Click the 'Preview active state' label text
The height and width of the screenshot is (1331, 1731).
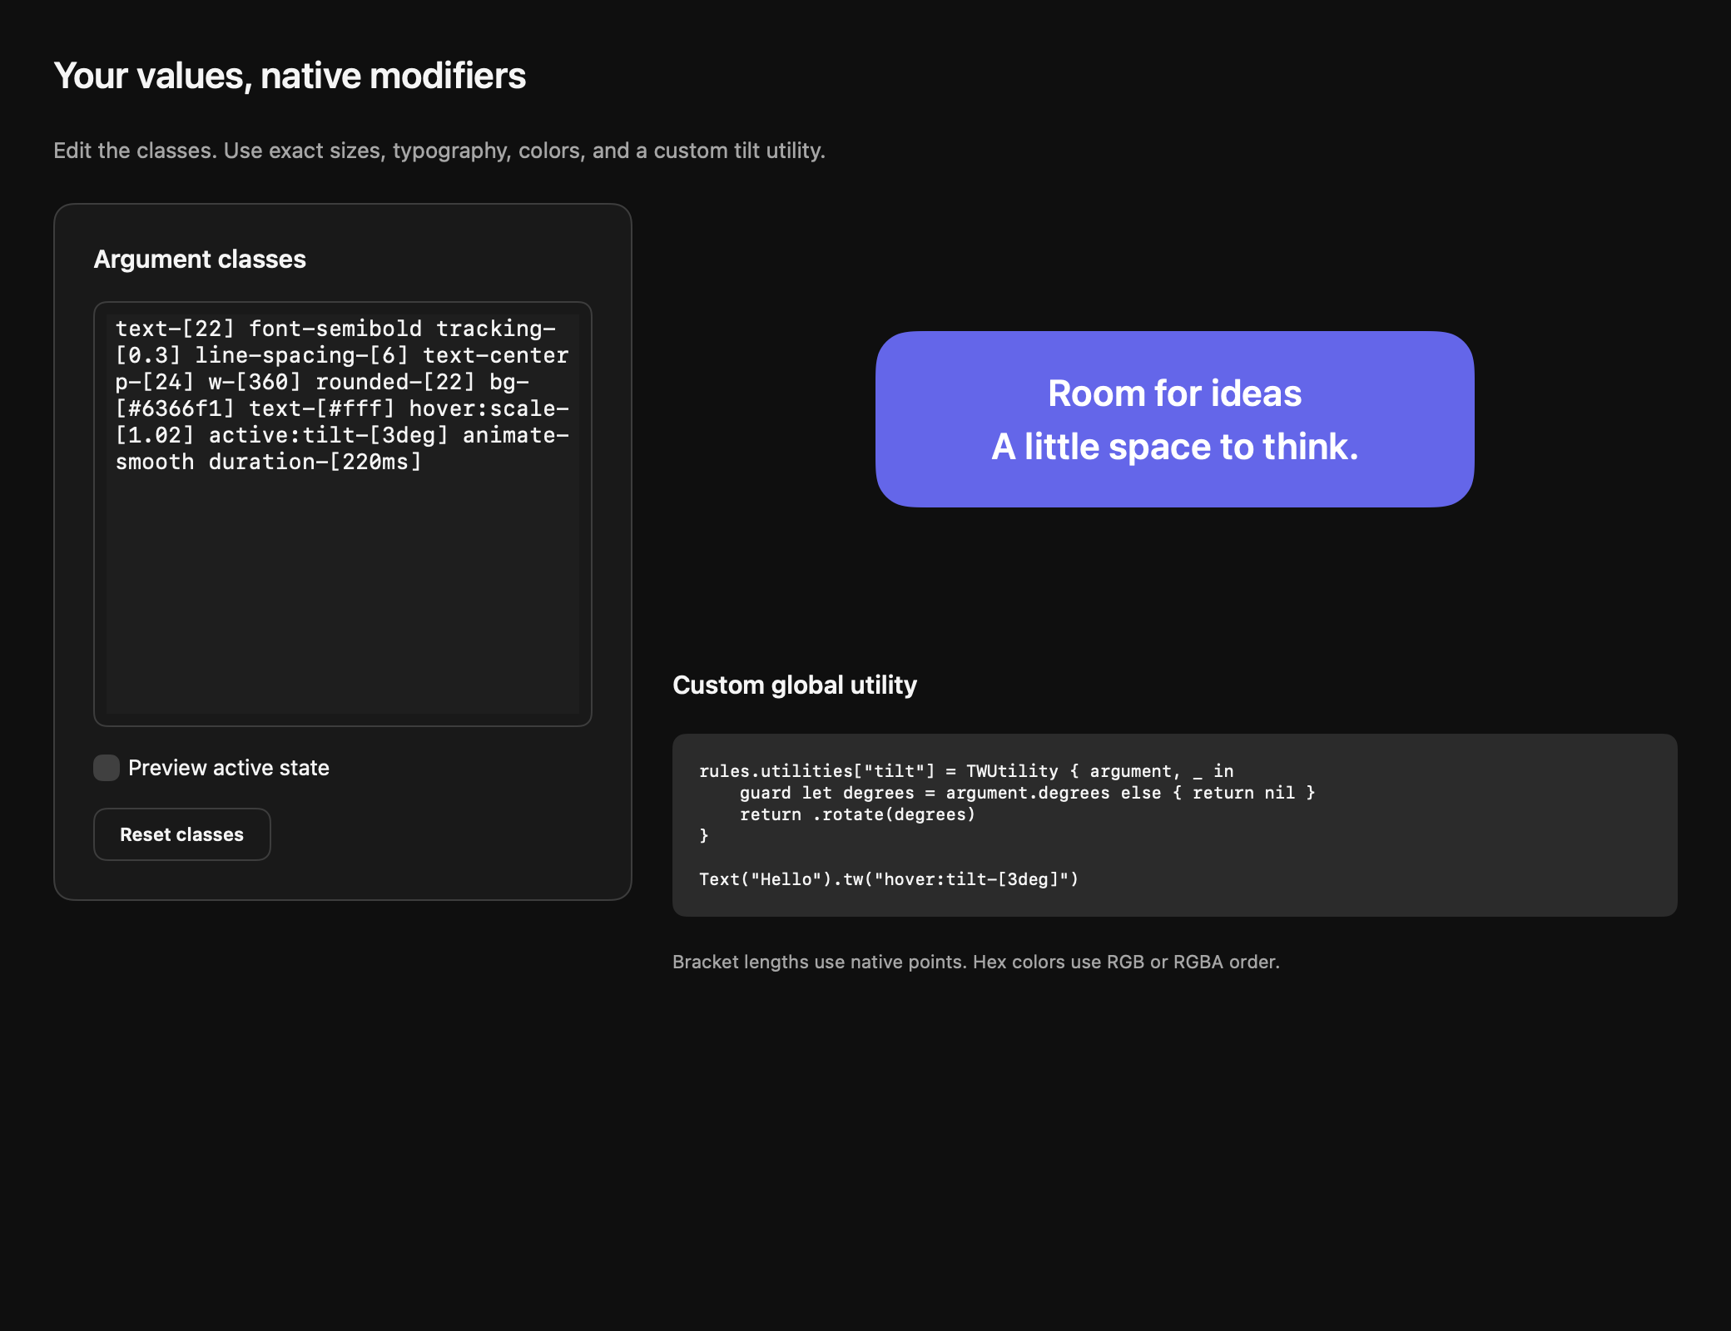pyautogui.click(x=229, y=768)
